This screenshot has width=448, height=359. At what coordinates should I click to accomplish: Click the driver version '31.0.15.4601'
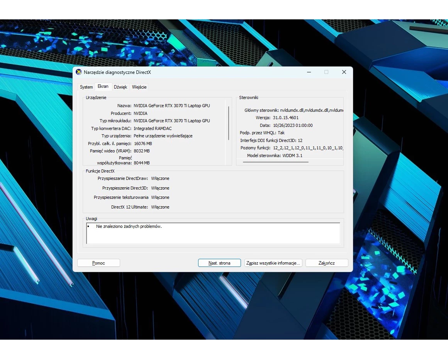coord(286,118)
